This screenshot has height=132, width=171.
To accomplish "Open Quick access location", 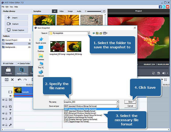I will 41,40.
